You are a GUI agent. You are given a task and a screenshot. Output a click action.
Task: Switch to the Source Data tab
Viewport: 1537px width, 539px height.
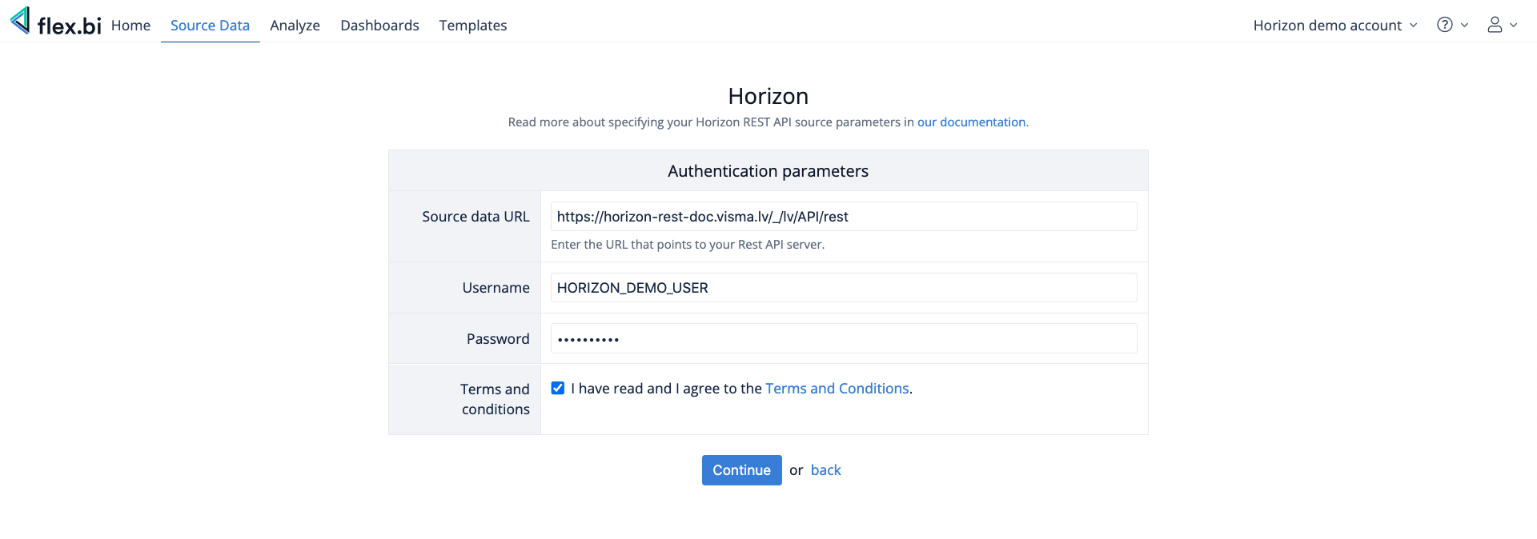[210, 26]
